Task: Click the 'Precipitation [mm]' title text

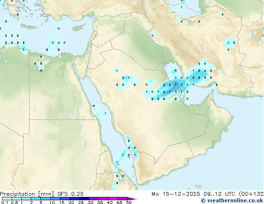Action: coord(27,194)
